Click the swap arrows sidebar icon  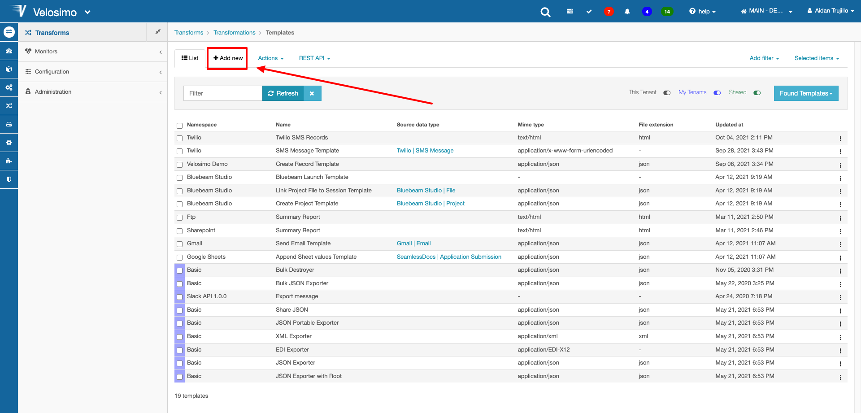[x=9, y=32]
